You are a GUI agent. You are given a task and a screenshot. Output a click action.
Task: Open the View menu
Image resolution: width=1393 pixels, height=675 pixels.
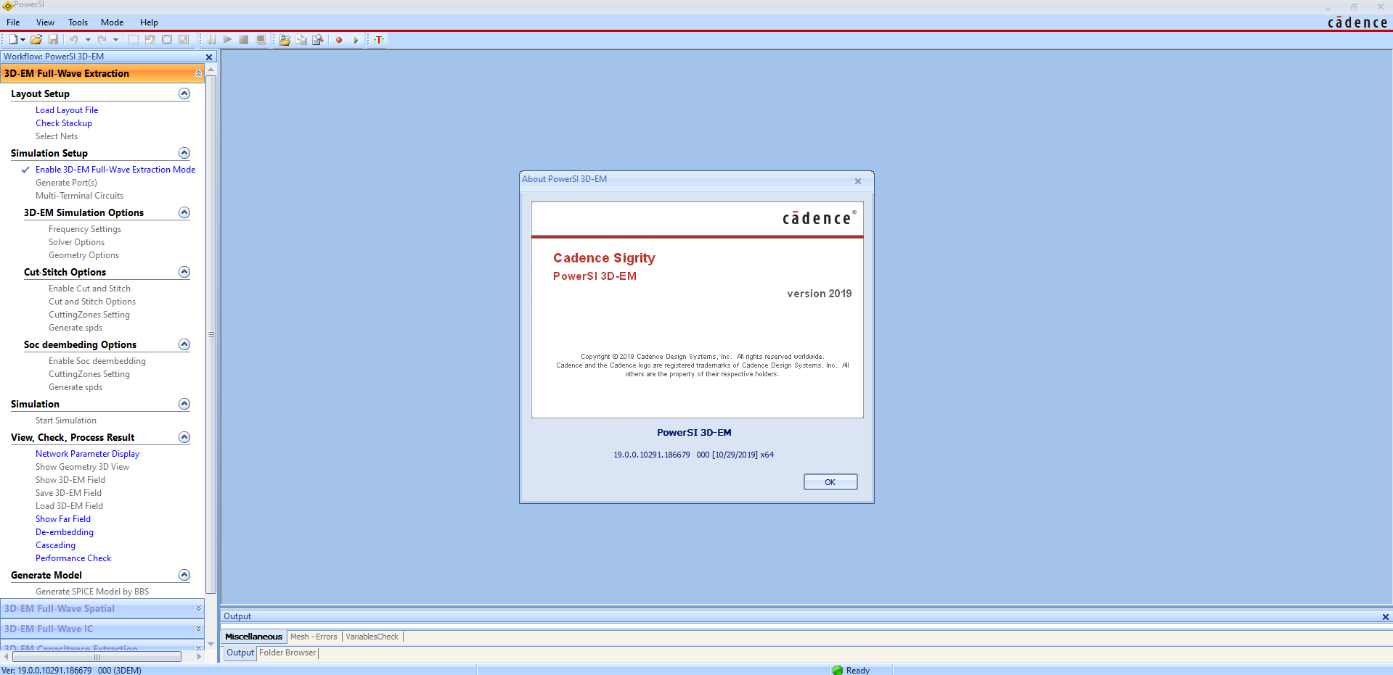(x=45, y=22)
